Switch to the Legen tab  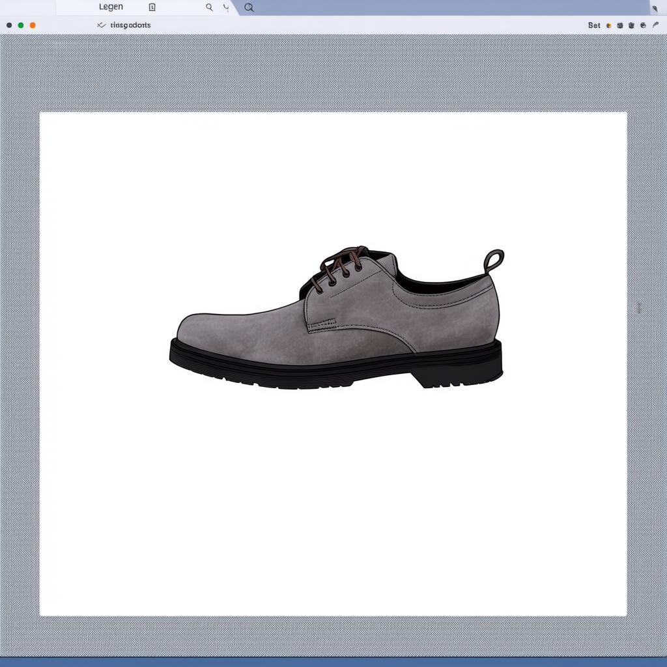(x=111, y=7)
